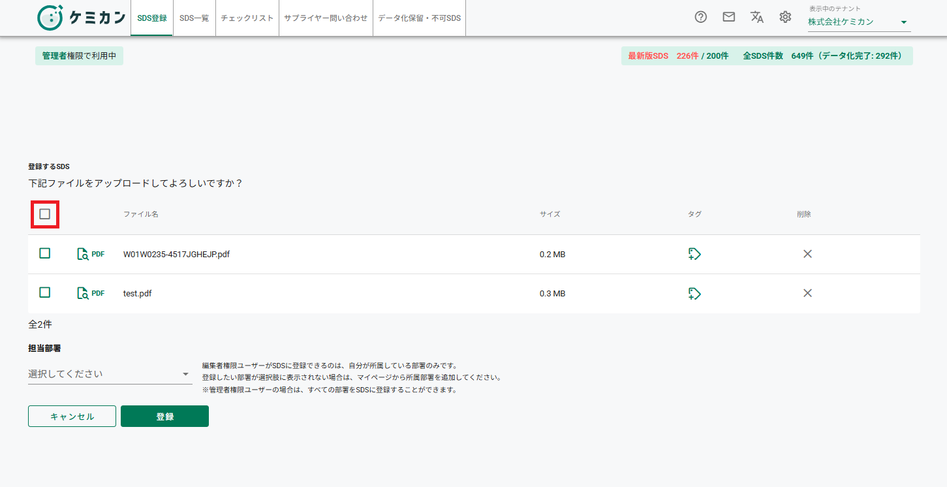Click the 最新版SDS 226件 / 200件 counter
Screen dimensions: 947x487
point(678,56)
